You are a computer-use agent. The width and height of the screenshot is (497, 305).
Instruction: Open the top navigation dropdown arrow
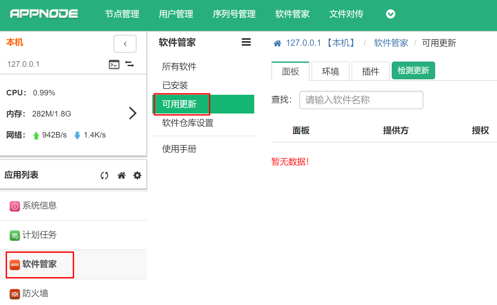pyautogui.click(x=390, y=14)
